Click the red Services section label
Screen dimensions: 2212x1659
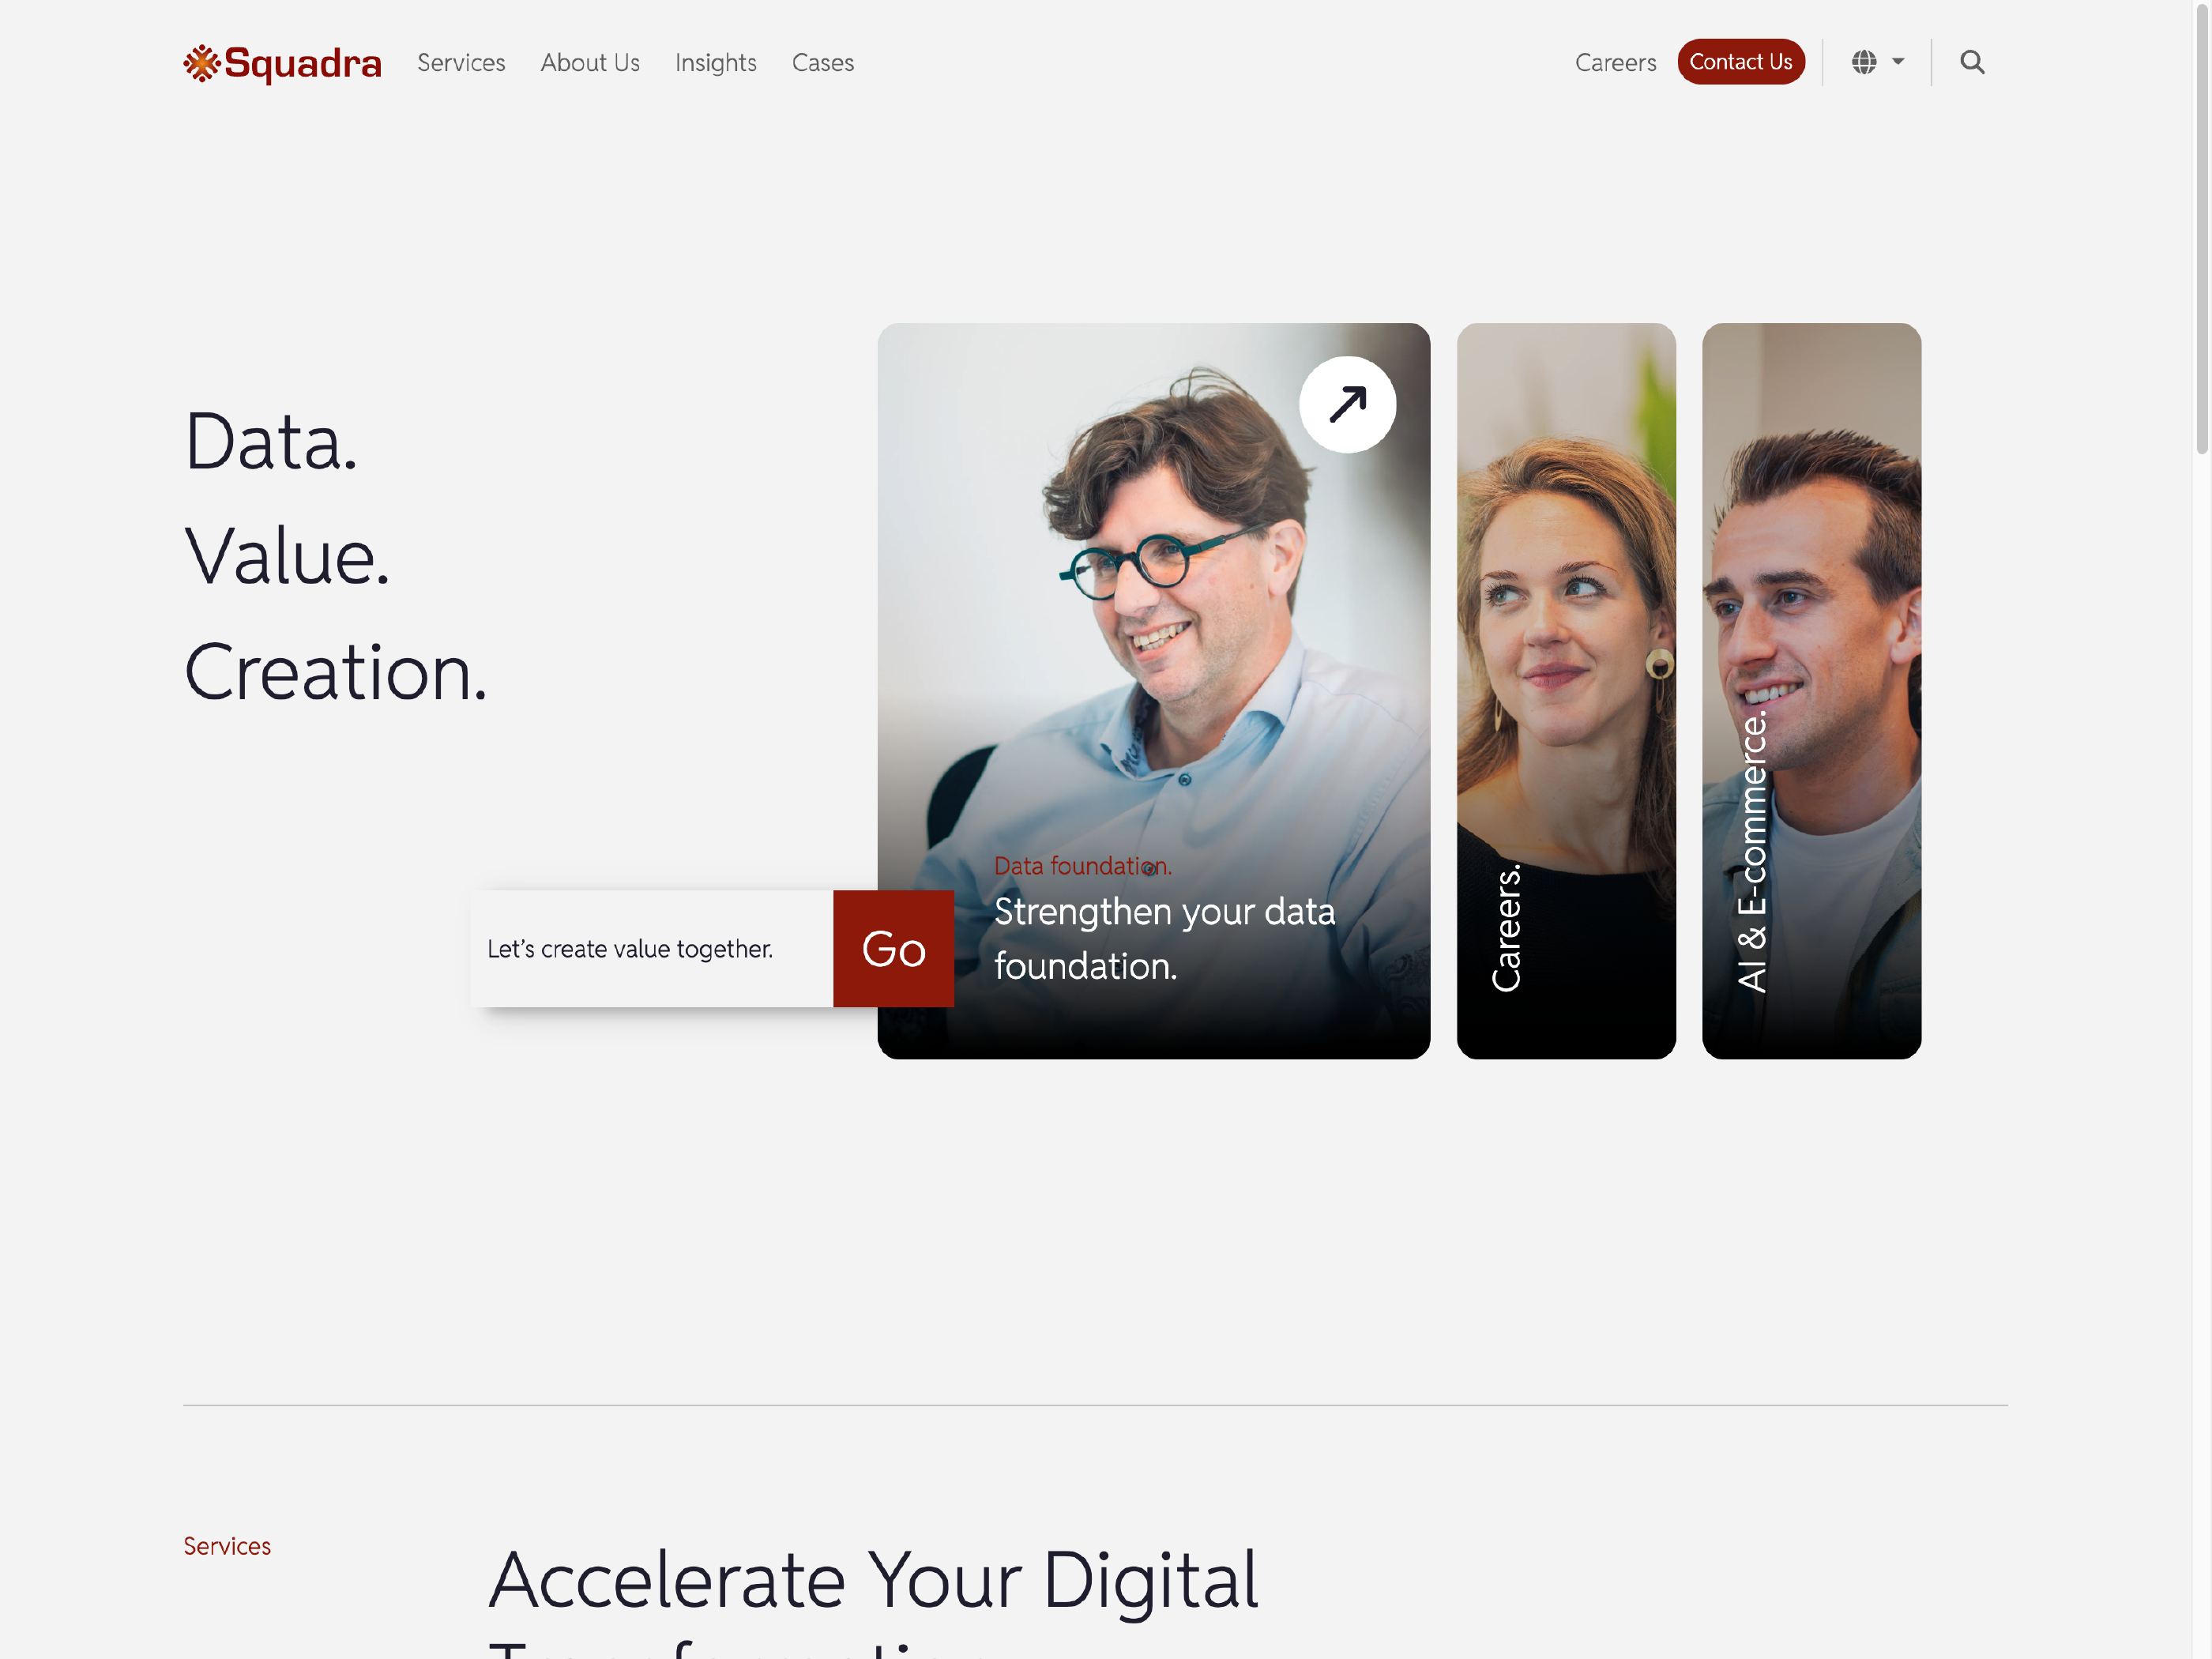[x=227, y=1546]
